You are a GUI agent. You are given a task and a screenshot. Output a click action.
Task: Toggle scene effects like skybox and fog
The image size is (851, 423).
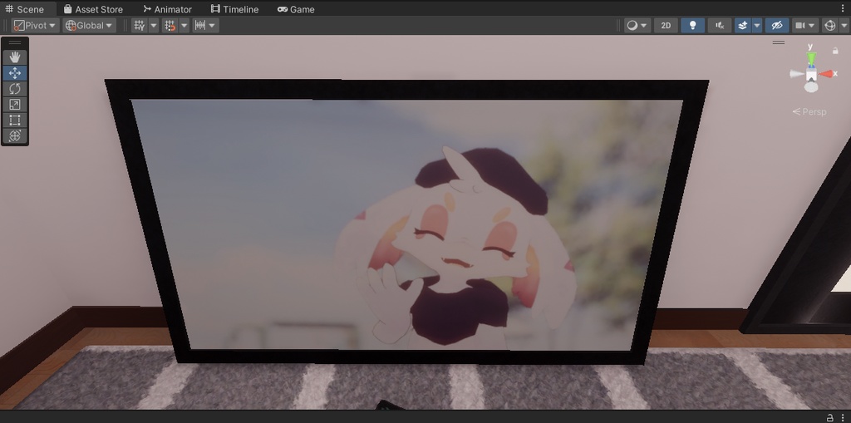click(742, 26)
